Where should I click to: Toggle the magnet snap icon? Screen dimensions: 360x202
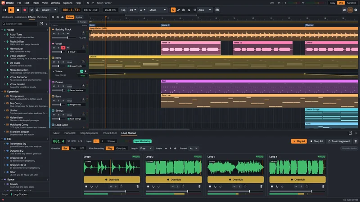[x=195, y=10]
